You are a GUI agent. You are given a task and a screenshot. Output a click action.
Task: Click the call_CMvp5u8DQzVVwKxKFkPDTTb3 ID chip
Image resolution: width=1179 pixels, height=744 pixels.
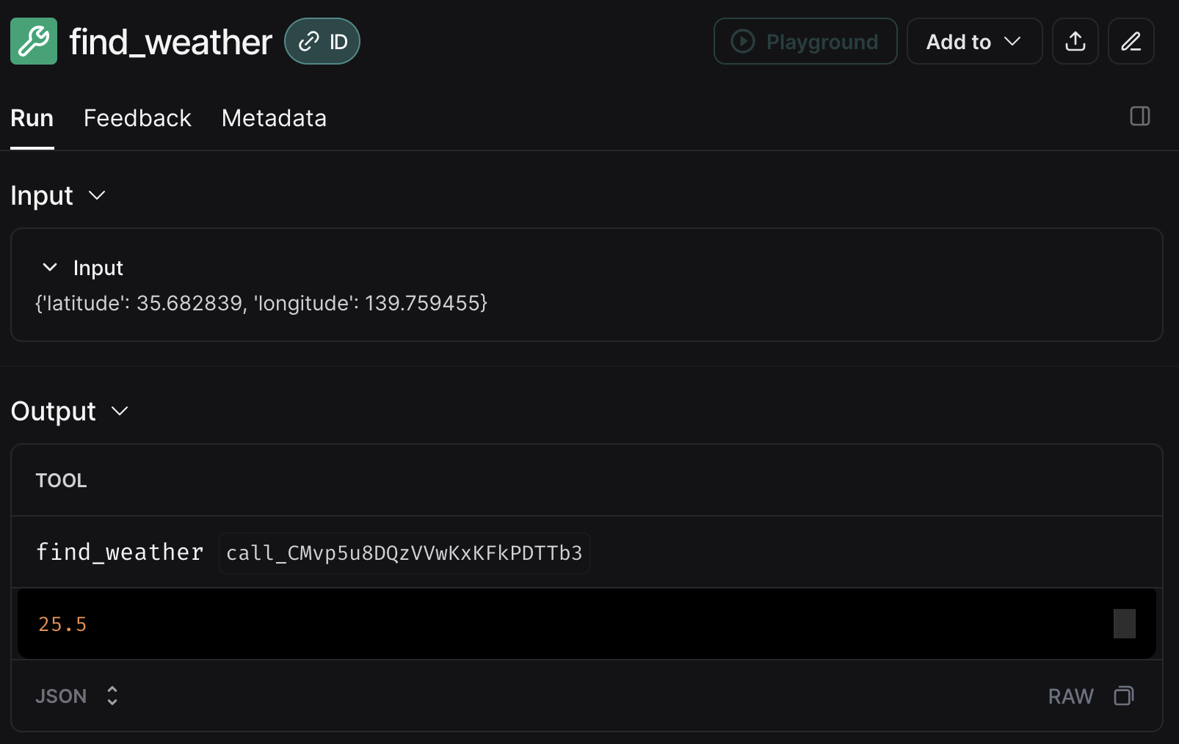[x=405, y=553]
